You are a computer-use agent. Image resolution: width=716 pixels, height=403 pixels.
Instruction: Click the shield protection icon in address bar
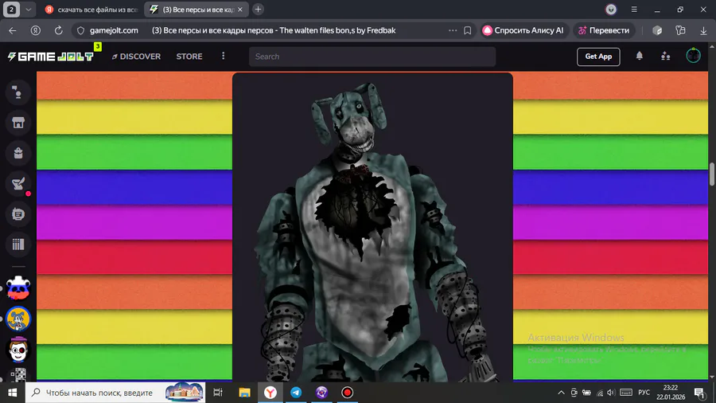point(81,30)
